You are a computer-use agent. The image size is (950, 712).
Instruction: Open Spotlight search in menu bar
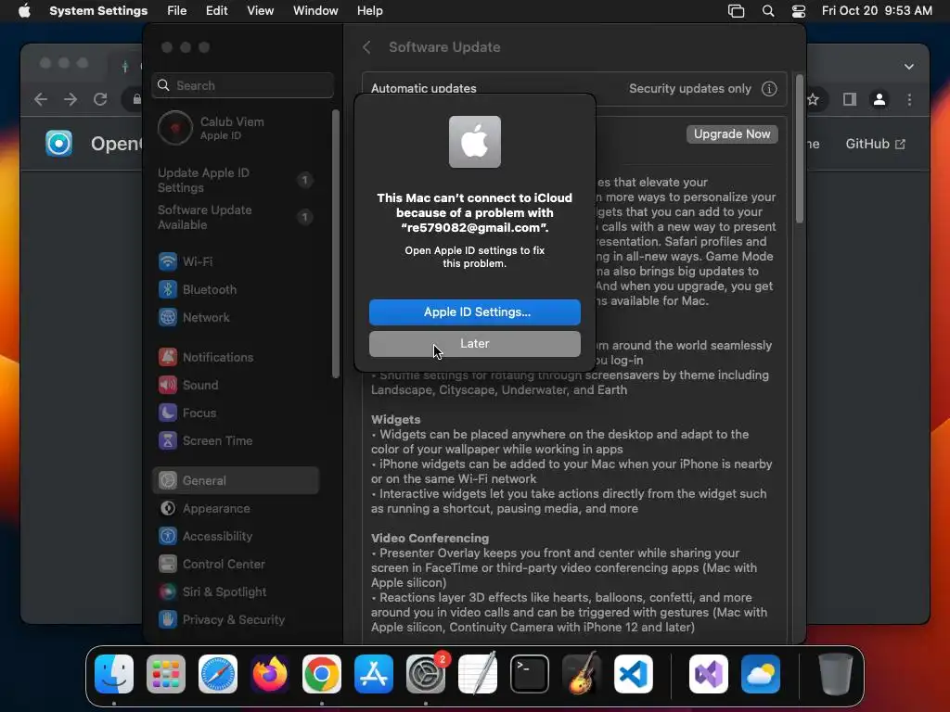[767, 11]
